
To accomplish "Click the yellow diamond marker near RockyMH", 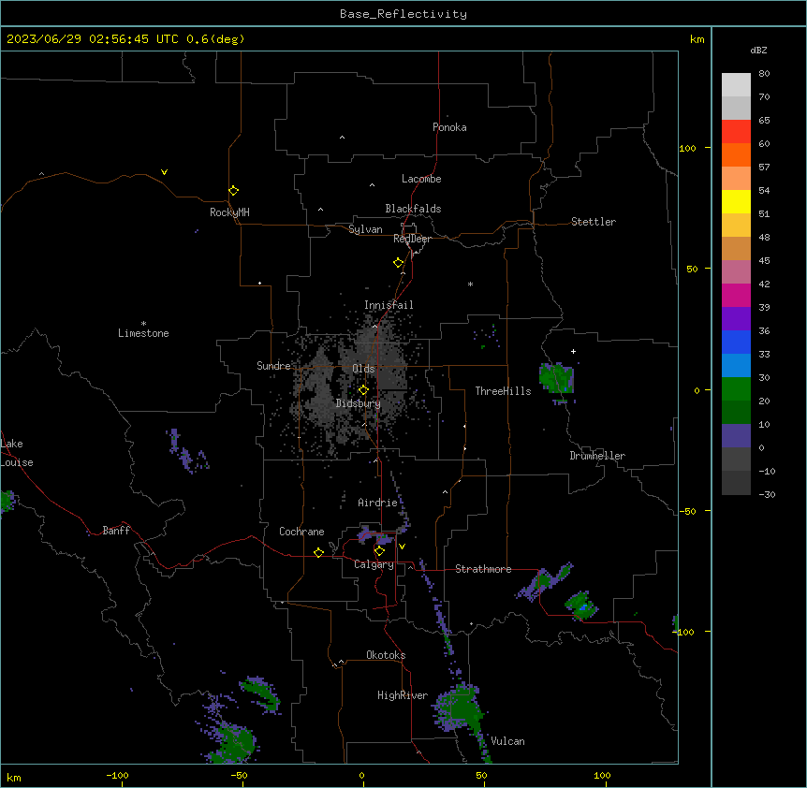I will [x=234, y=191].
